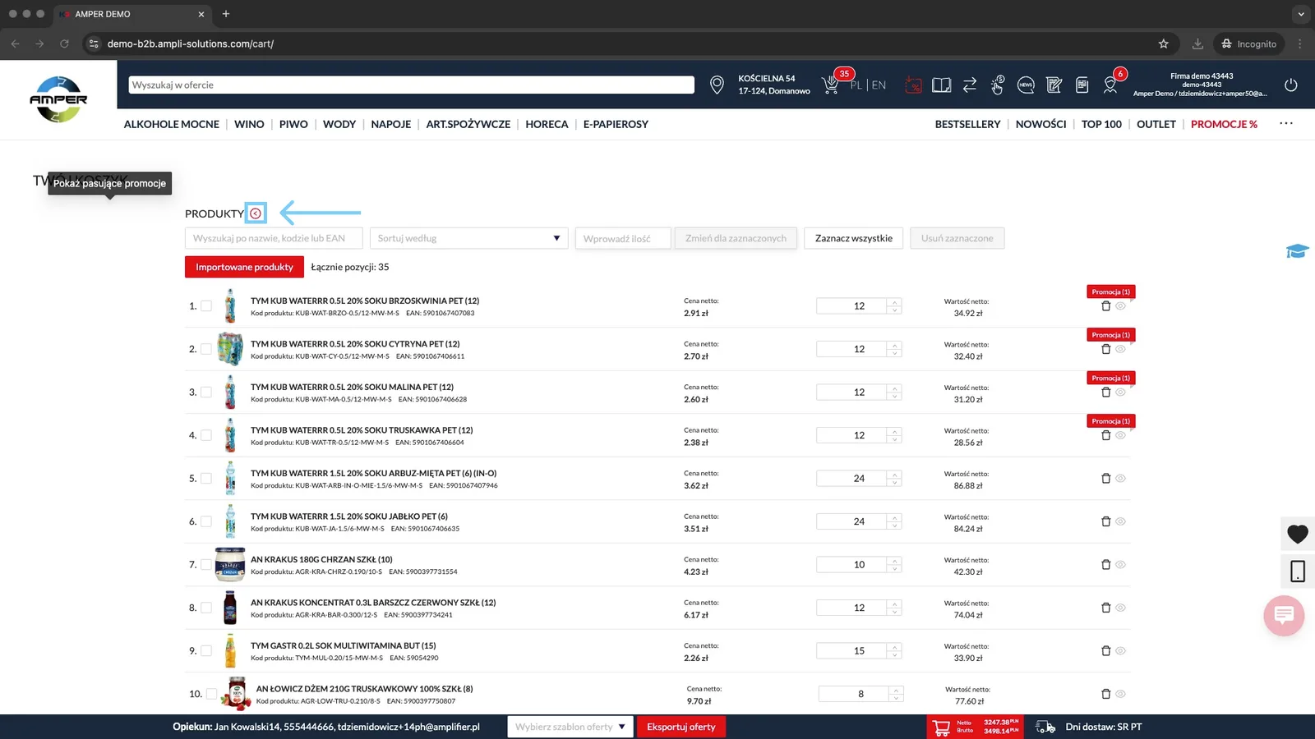Click the Wprowadź ilość input field
Viewport: 1315px width, 739px height.
(622, 238)
